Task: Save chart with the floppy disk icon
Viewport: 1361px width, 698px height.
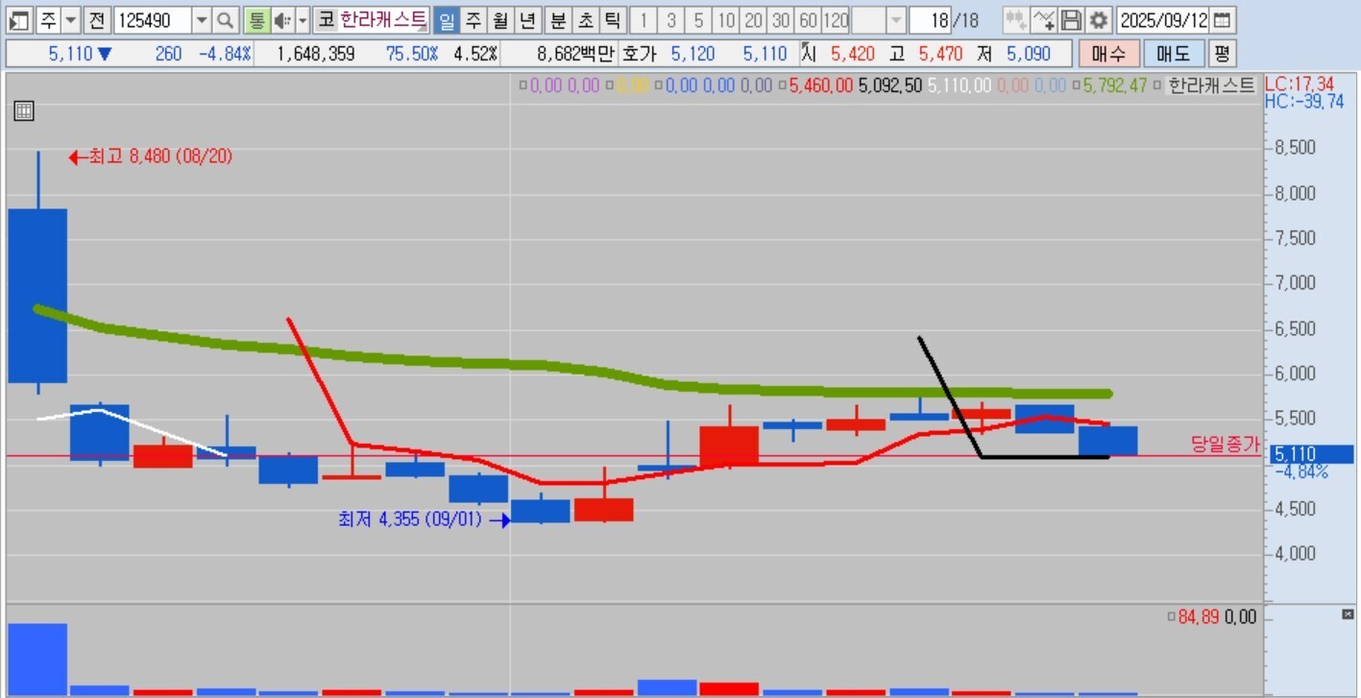Action: tap(1071, 20)
